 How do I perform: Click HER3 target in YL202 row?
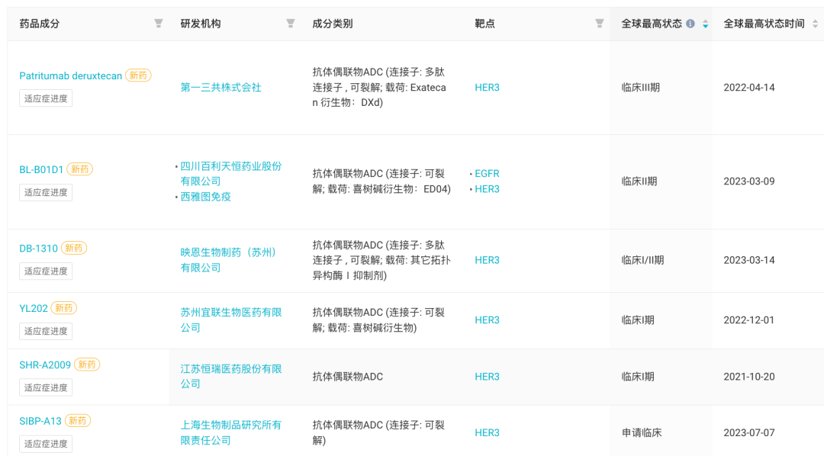(x=487, y=320)
